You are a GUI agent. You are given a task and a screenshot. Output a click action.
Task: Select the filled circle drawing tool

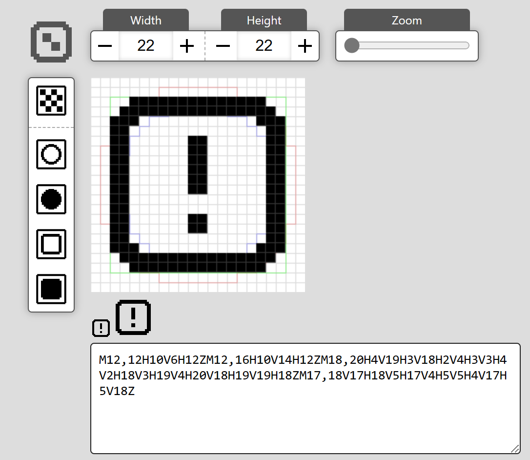(x=51, y=199)
